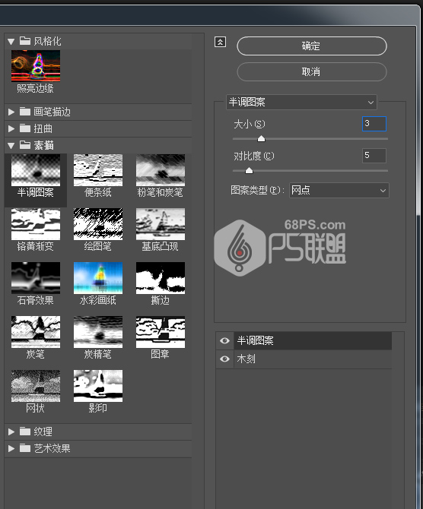Choose the 炭精笔 filter thumbnail
This screenshot has height=509, width=423.
pyautogui.click(x=98, y=332)
